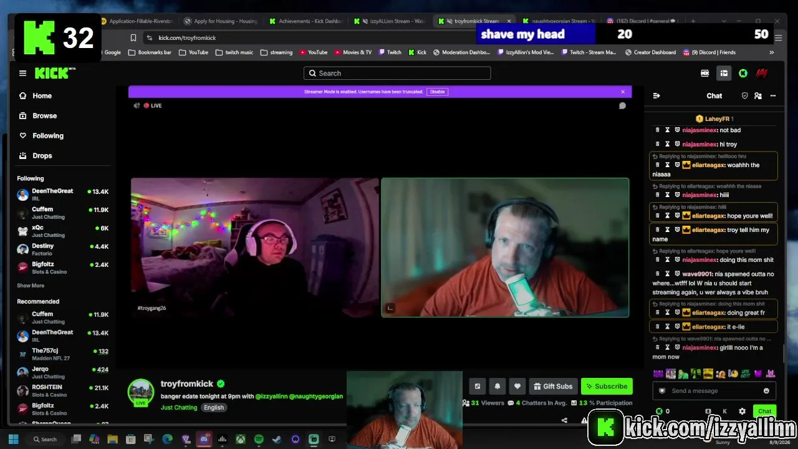The height and width of the screenshot is (449, 798).
Task: Click the AURA emote in quick emotes
Action: click(x=658, y=374)
